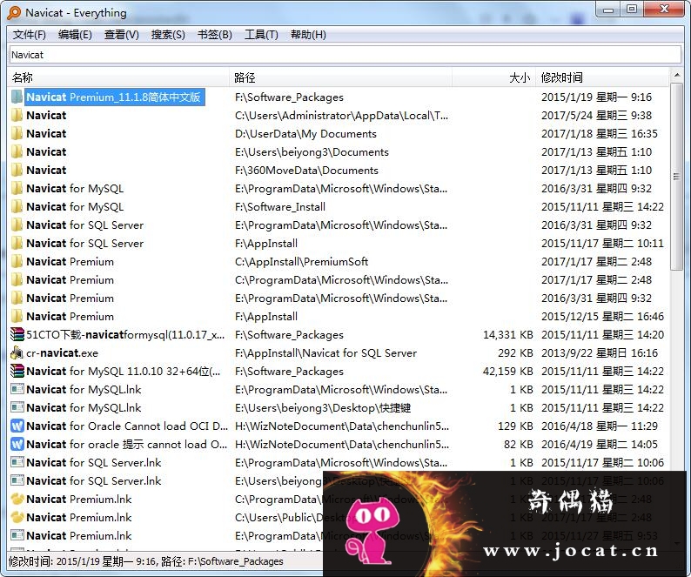Click icon of Navicat Premium.lnk in C:\Users\Public

click(17, 518)
